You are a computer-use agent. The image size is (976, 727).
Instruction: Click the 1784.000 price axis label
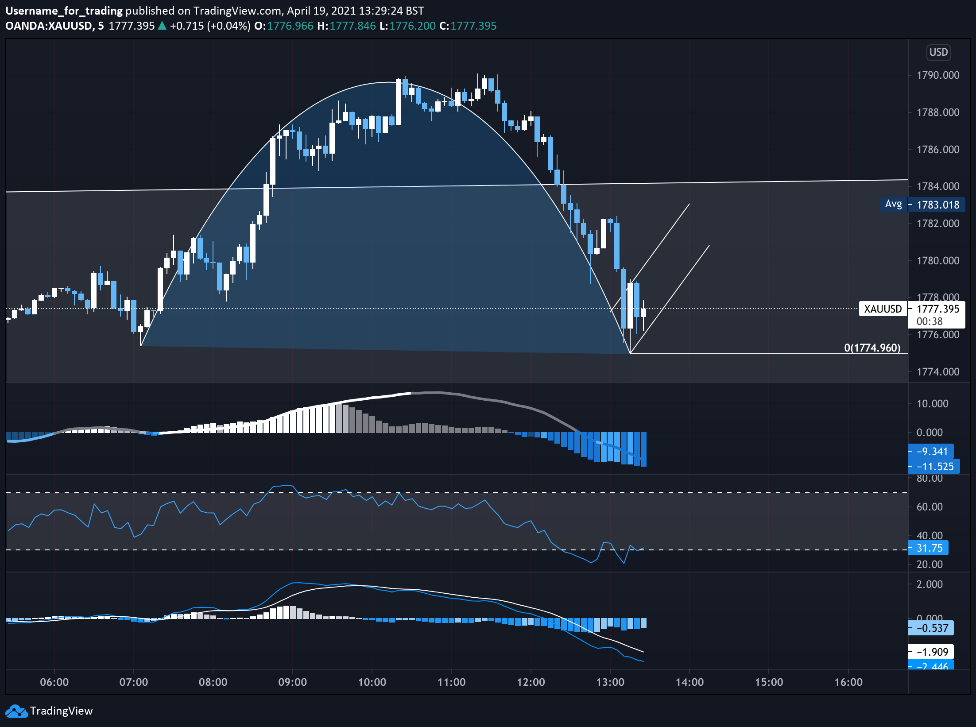(x=937, y=186)
